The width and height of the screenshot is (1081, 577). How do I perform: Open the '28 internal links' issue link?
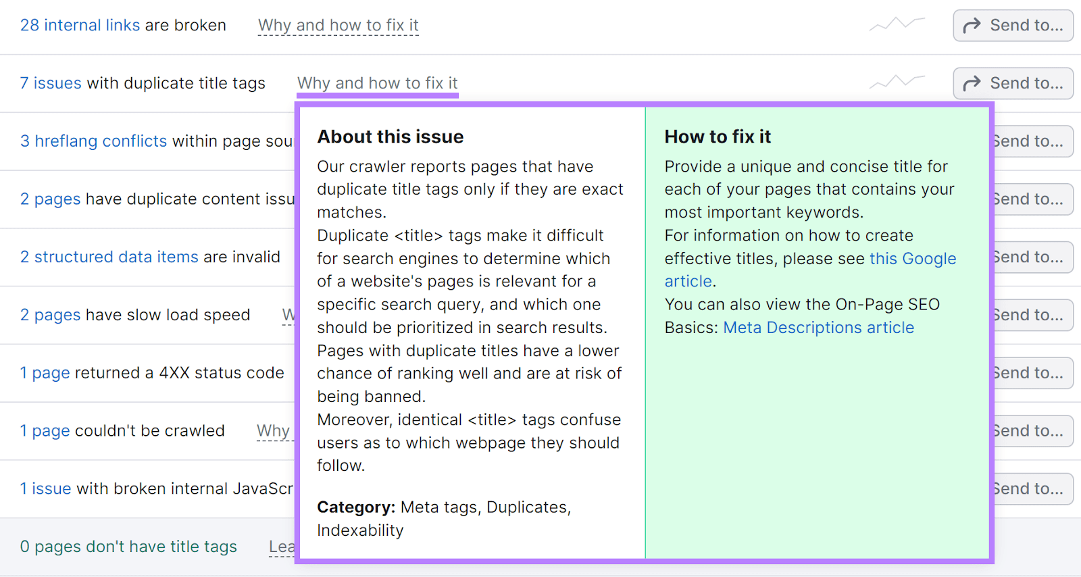pos(80,25)
